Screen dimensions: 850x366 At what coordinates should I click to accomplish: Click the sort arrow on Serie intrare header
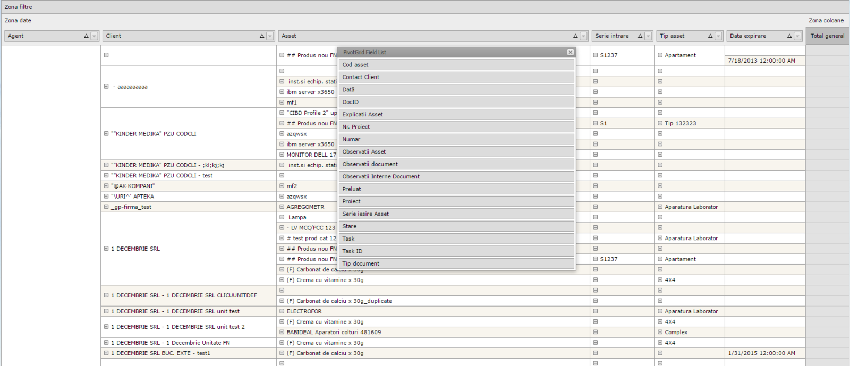coord(640,36)
